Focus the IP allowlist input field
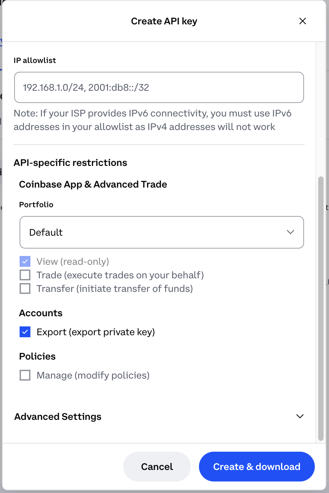 [x=159, y=87]
